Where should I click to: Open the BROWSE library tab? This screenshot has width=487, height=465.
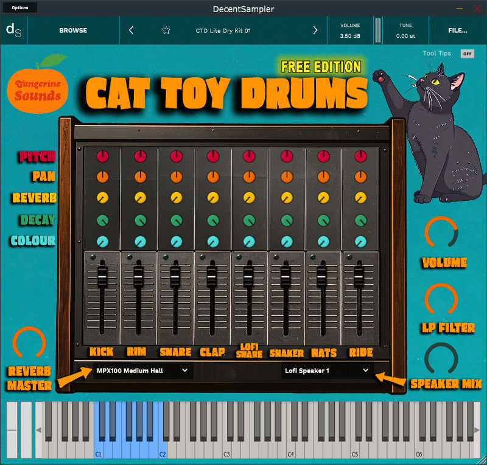click(73, 30)
